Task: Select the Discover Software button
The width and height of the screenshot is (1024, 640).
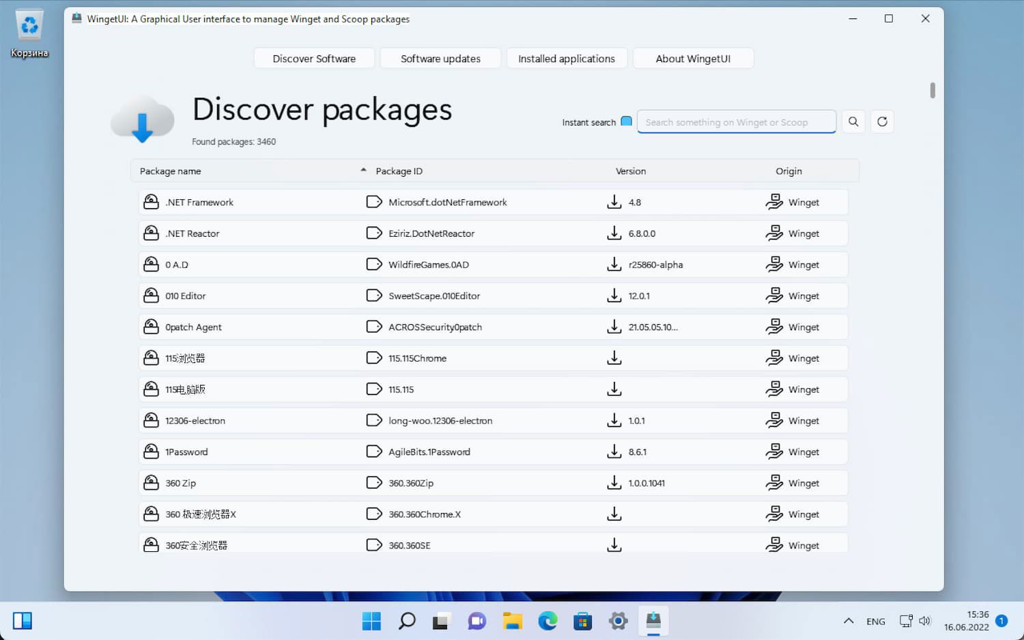Action: tap(314, 59)
